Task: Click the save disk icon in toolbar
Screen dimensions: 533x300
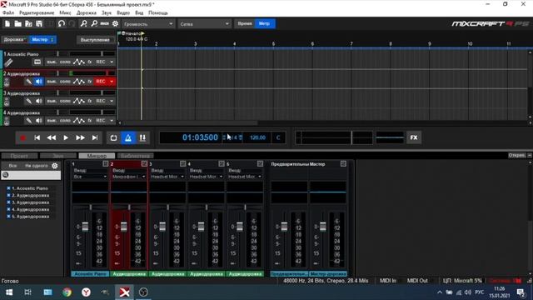Action: click(39, 24)
